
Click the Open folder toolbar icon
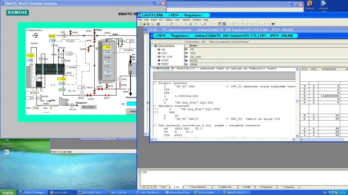click(x=144, y=24)
